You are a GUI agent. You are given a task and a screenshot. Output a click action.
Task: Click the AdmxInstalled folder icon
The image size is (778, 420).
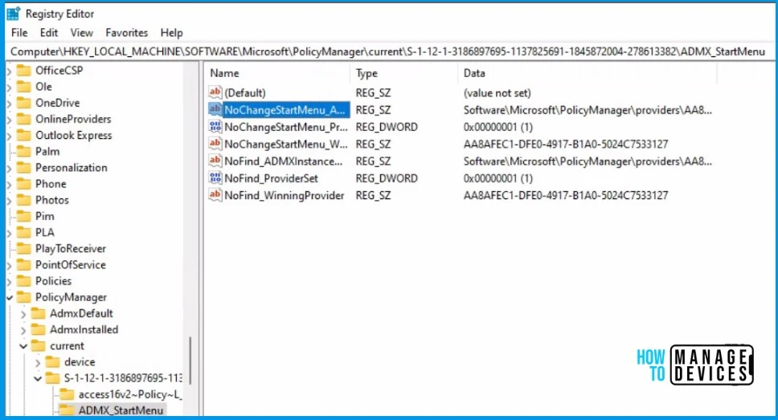tap(38, 330)
